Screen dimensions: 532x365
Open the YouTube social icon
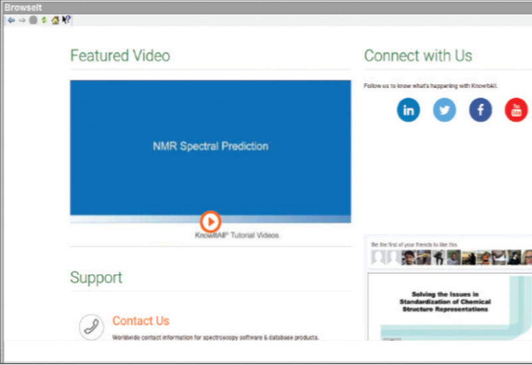[516, 110]
